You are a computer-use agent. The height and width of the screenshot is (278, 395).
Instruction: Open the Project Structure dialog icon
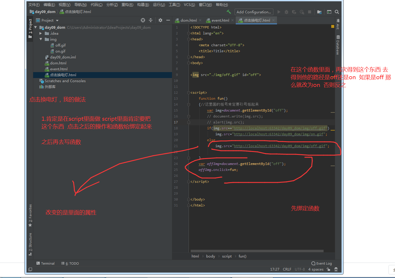click(x=319, y=12)
